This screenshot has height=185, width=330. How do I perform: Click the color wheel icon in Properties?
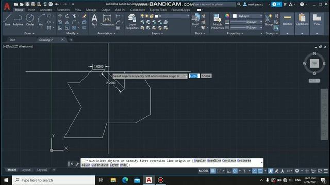pyautogui.click(x=227, y=16)
